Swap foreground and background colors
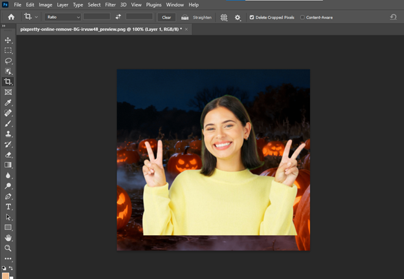Image resolution: width=404 pixels, height=279 pixels. click(x=11, y=268)
